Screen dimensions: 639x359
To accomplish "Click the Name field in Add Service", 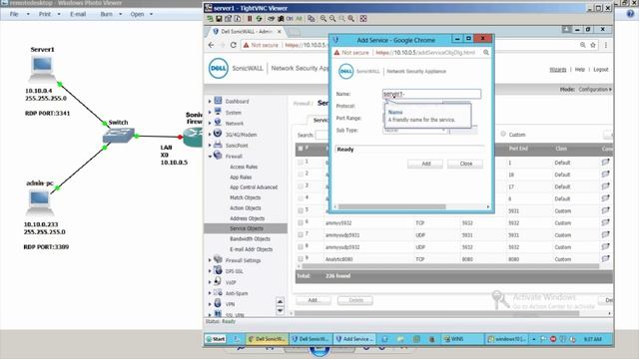I will click(x=431, y=94).
